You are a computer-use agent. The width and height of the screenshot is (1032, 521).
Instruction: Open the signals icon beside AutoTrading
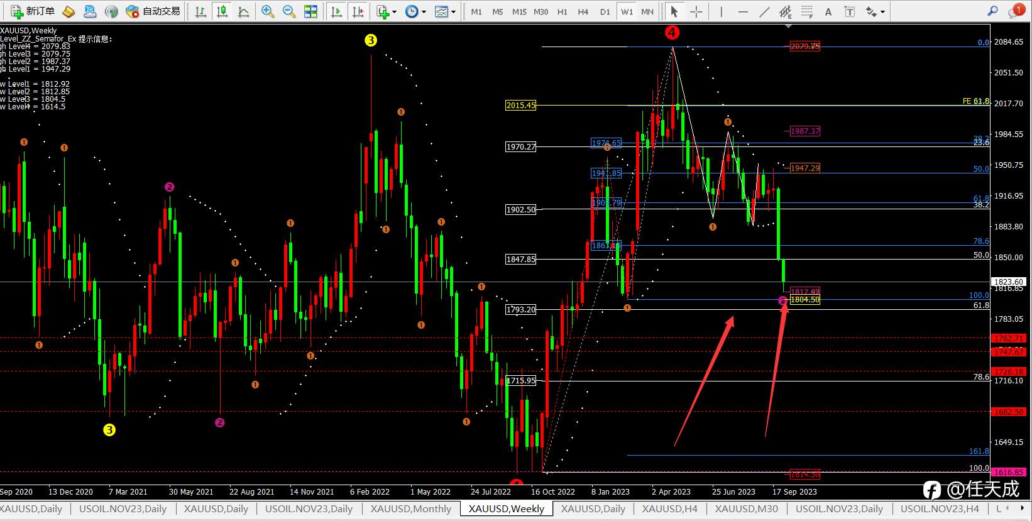coord(111,11)
